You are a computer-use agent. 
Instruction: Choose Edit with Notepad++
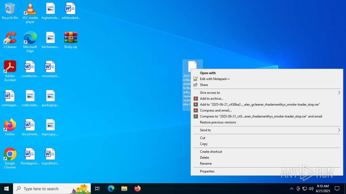coord(267,79)
